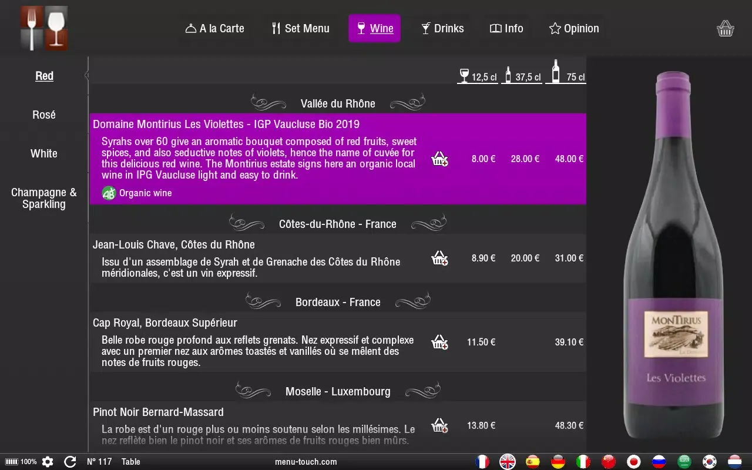
Task: Switch to the Drinks tab
Action: 442,28
